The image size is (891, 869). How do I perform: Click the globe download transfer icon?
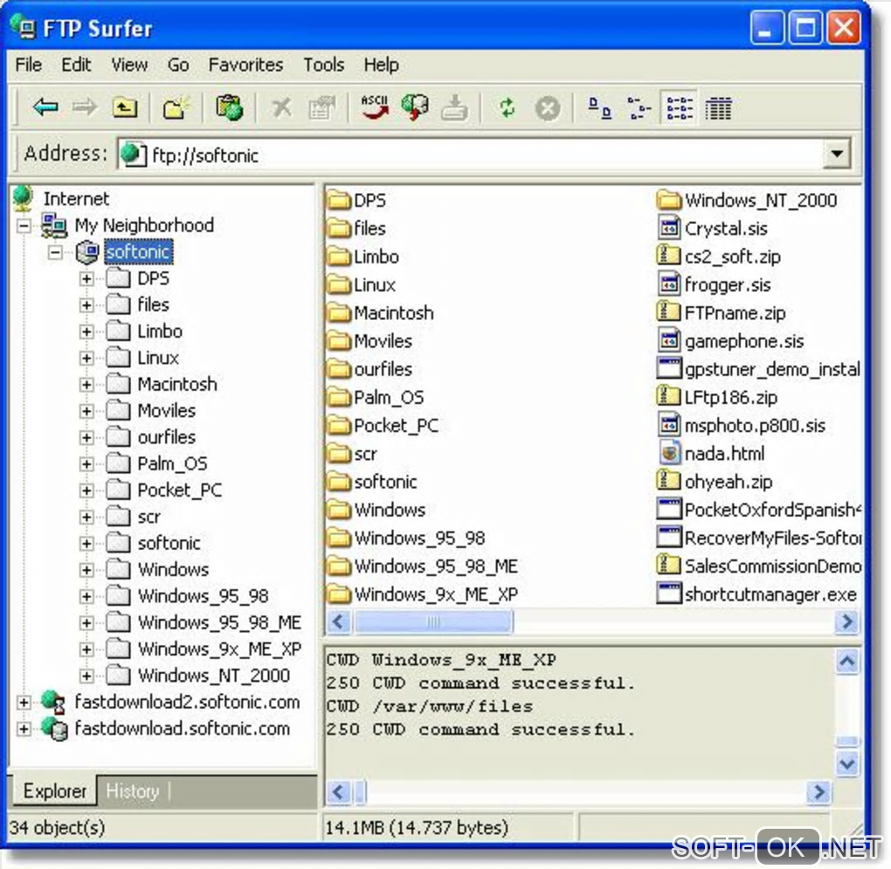pyautogui.click(x=415, y=108)
